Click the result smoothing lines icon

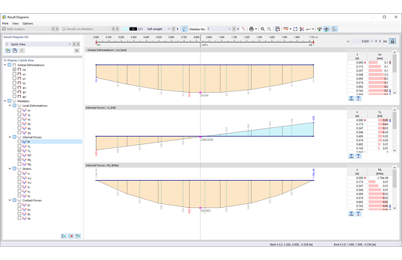point(277,29)
